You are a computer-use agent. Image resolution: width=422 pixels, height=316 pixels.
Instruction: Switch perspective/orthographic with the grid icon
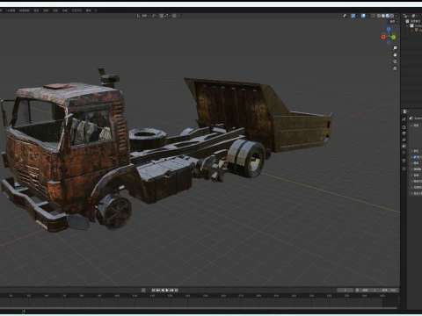pos(395,68)
